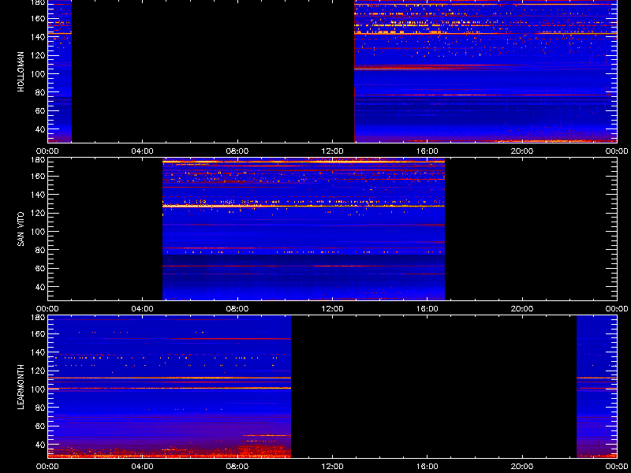Pick the 140 frequency tick of San Vito panel
The height and width of the screenshot is (473, 631).
point(39,194)
